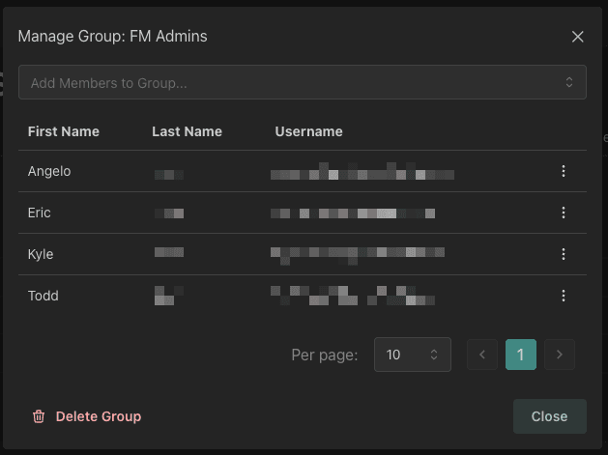Image resolution: width=608 pixels, height=455 pixels.
Task: Open the actions menu for Angelo
Action: point(564,171)
